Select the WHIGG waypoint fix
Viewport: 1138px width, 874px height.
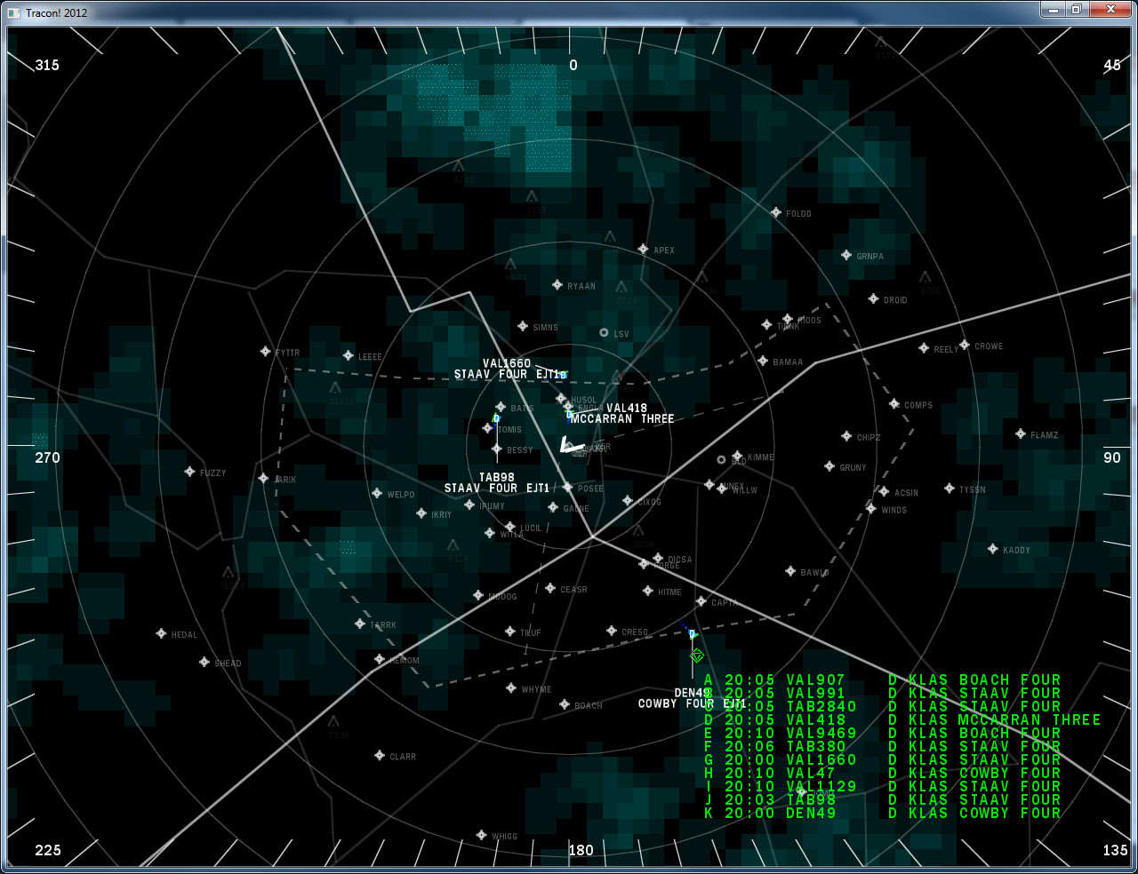click(481, 836)
